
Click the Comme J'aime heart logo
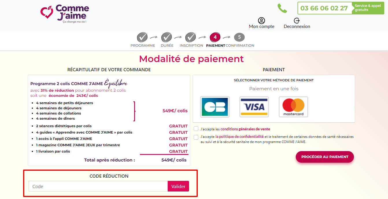tap(47, 12)
